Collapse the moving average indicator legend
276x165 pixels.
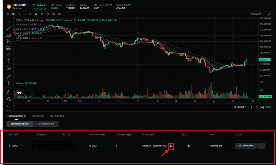(19, 42)
